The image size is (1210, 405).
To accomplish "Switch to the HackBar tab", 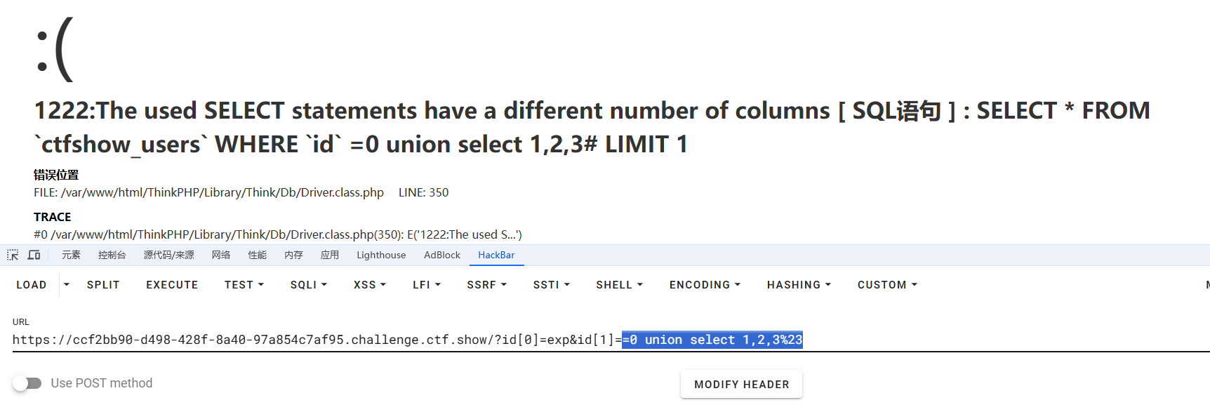I will (496, 255).
